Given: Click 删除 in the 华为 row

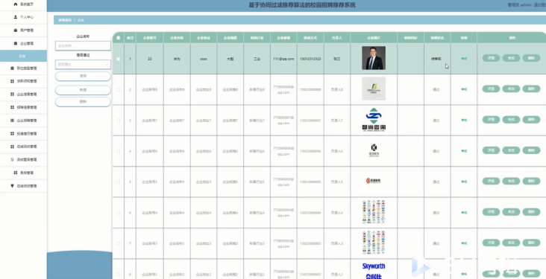Looking at the screenshot, I should coord(531,58).
